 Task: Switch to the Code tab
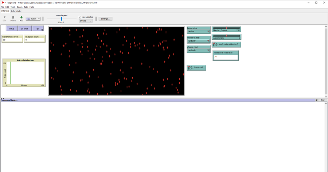(19, 11)
